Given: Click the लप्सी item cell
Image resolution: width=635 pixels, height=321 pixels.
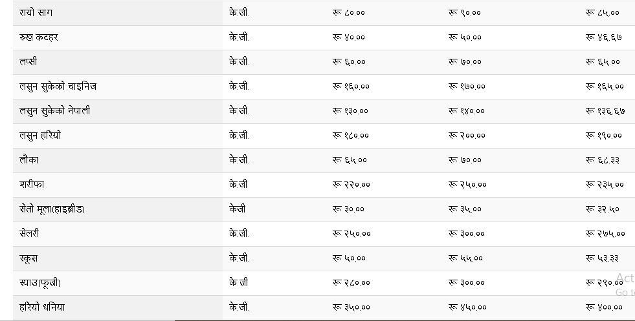Looking at the screenshot, I should [28, 62].
